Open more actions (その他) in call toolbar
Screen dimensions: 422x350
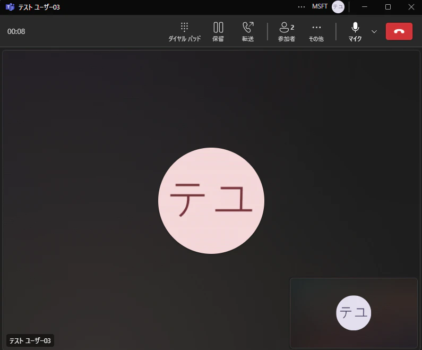[316, 32]
